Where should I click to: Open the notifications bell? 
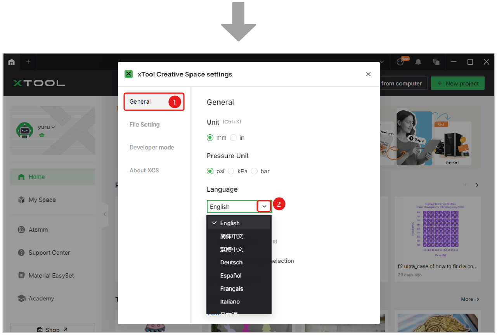point(419,62)
